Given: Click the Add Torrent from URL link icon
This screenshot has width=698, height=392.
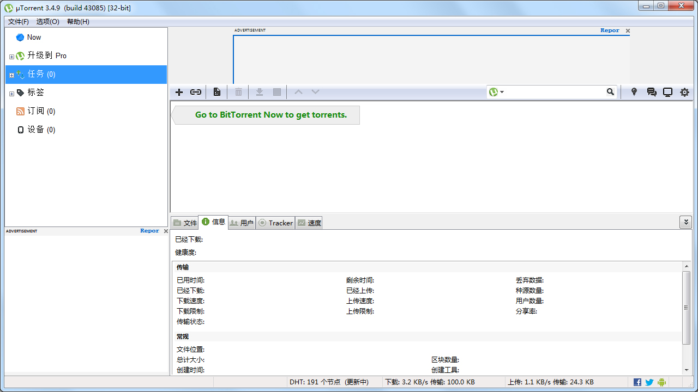Looking at the screenshot, I should [x=196, y=92].
